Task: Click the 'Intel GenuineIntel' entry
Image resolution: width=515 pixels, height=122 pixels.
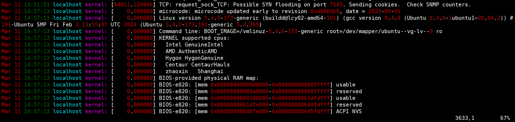Action: coord(194,45)
